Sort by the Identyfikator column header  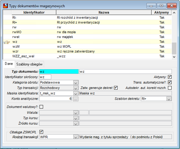click(34, 12)
